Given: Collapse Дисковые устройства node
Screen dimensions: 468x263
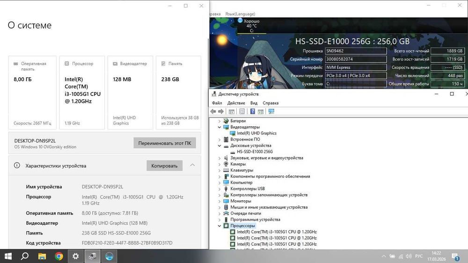Looking at the screenshot, I should point(219,146).
